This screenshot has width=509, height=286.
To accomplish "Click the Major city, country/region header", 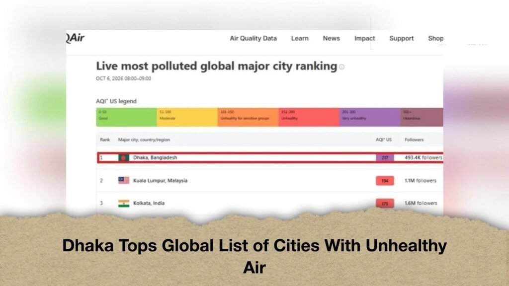I will (144, 140).
